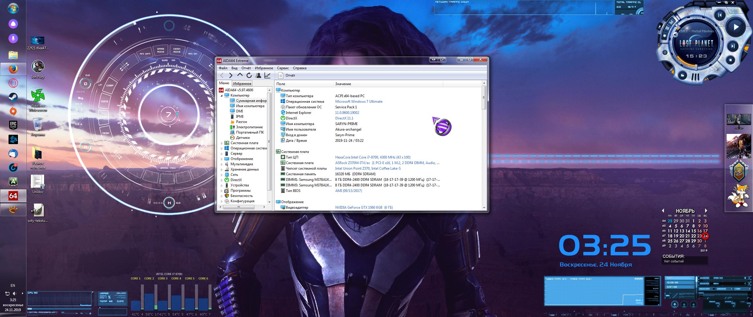This screenshot has width=753, height=317.
Task: Toggle system volume tray icon
Action: click(x=15, y=293)
